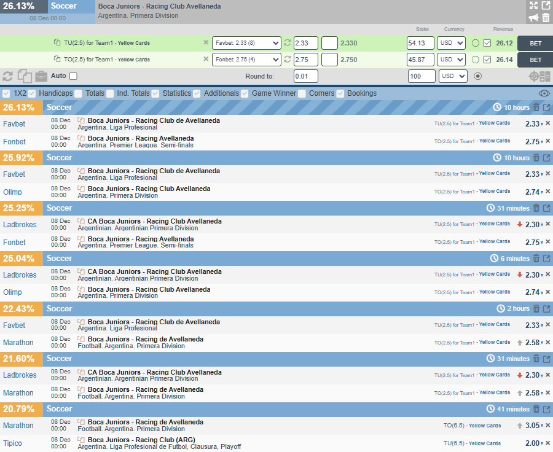Delete the 25.04% arb via trash icon
Image resolution: width=553 pixels, height=452 pixels.
(x=536, y=259)
